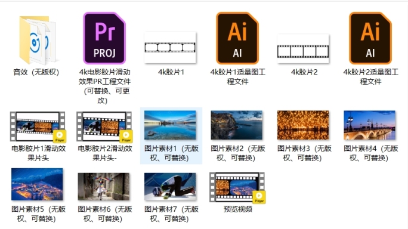Click the label 4k胶片2适量图工程文件

click(370, 77)
